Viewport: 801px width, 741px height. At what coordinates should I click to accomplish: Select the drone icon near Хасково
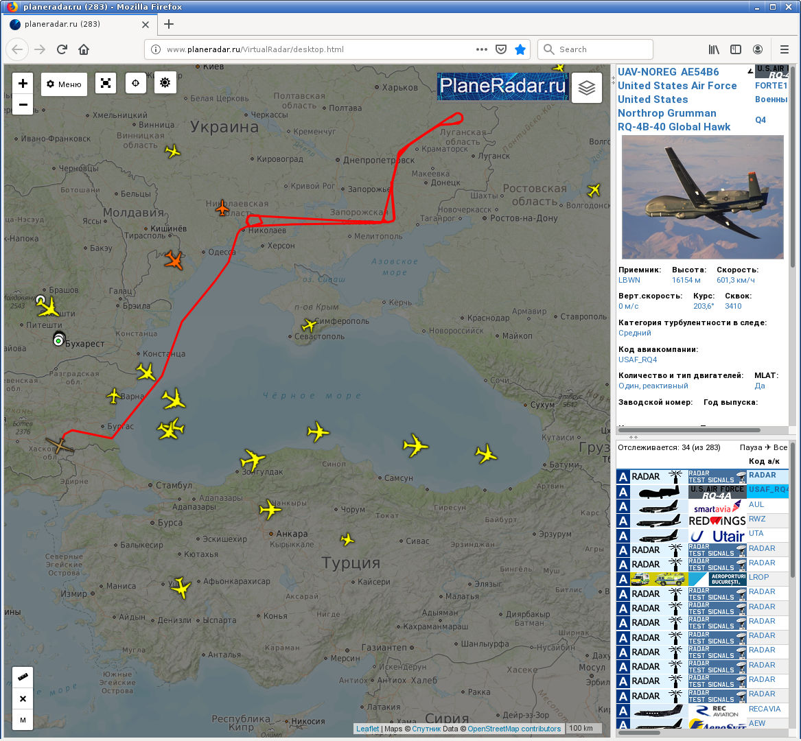(x=60, y=445)
